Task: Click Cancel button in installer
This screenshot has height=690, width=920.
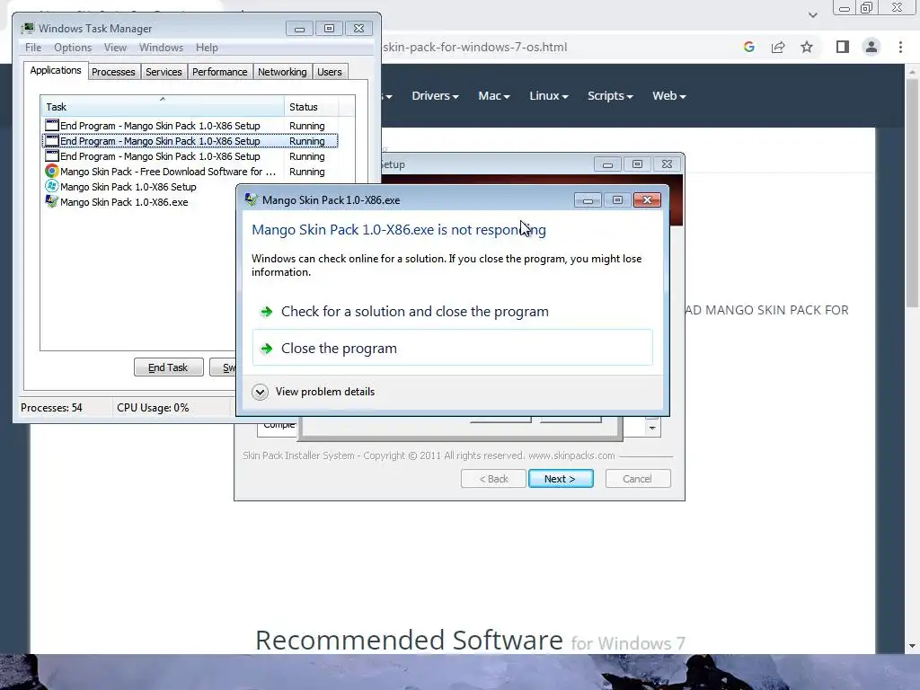Action: pyautogui.click(x=638, y=479)
